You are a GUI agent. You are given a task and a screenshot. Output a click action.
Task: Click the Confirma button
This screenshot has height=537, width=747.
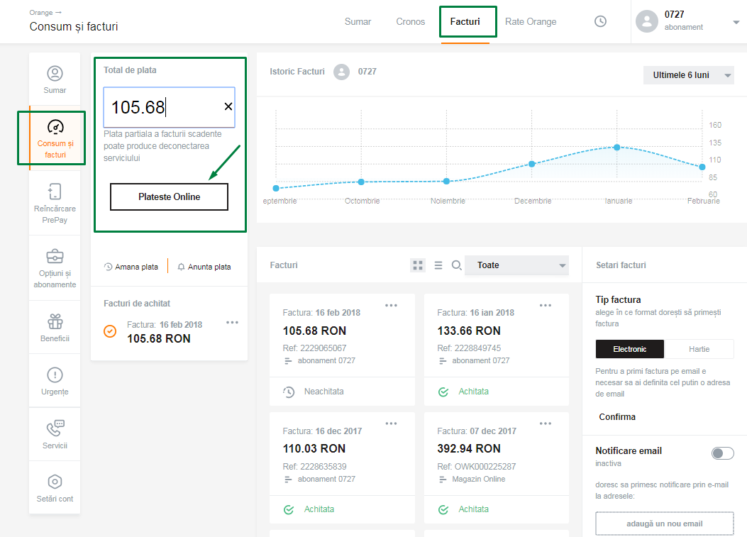tap(617, 417)
